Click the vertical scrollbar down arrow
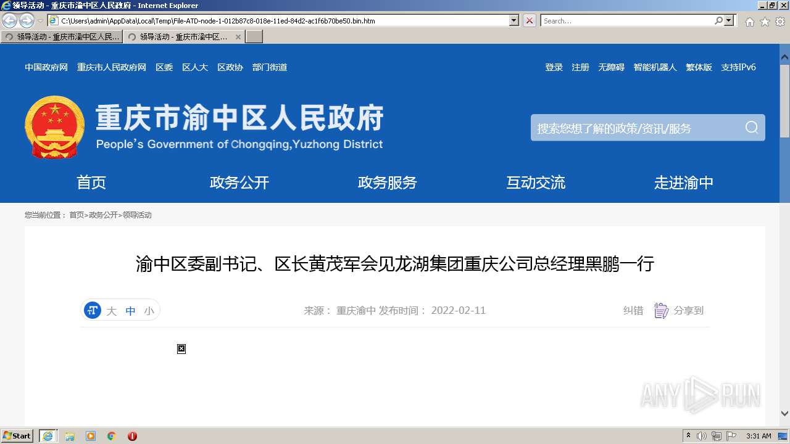 click(784, 414)
